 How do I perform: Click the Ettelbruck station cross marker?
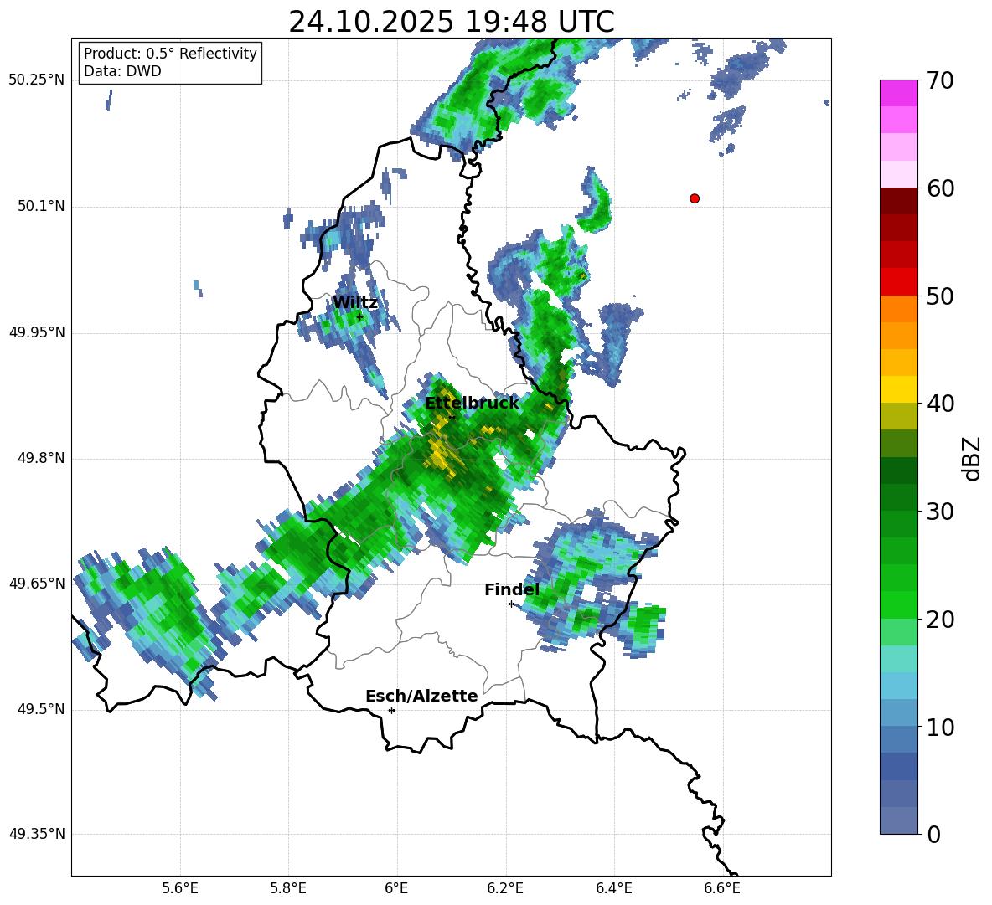point(452,416)
